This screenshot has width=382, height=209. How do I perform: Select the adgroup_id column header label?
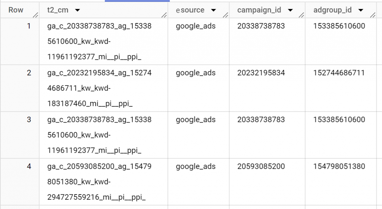point(332,10)
